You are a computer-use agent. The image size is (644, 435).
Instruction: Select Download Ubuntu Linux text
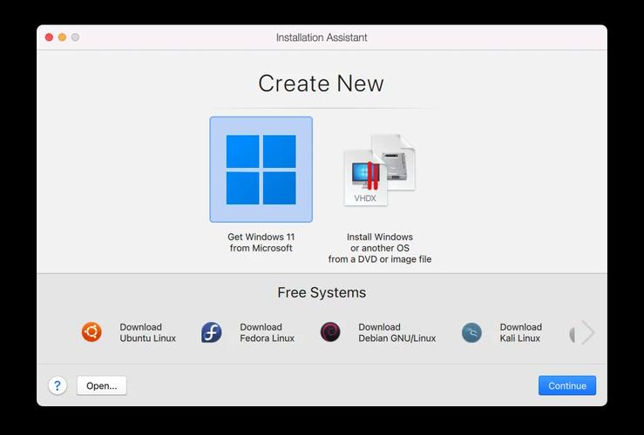[147, 333]
